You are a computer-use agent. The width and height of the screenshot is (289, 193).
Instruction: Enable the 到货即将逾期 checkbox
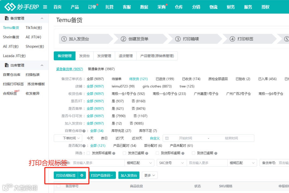157,153
